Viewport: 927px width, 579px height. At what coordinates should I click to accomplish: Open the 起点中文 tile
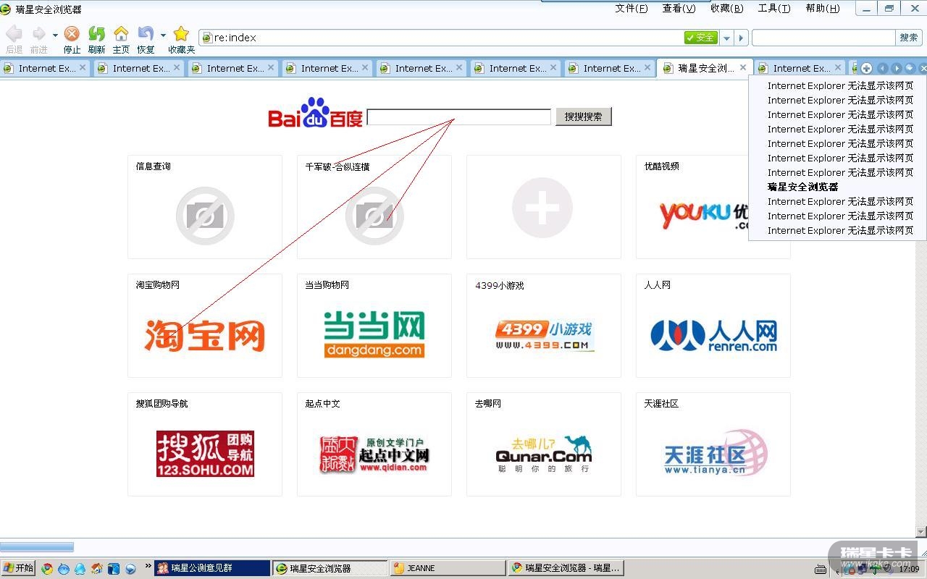tap(374, 444)
